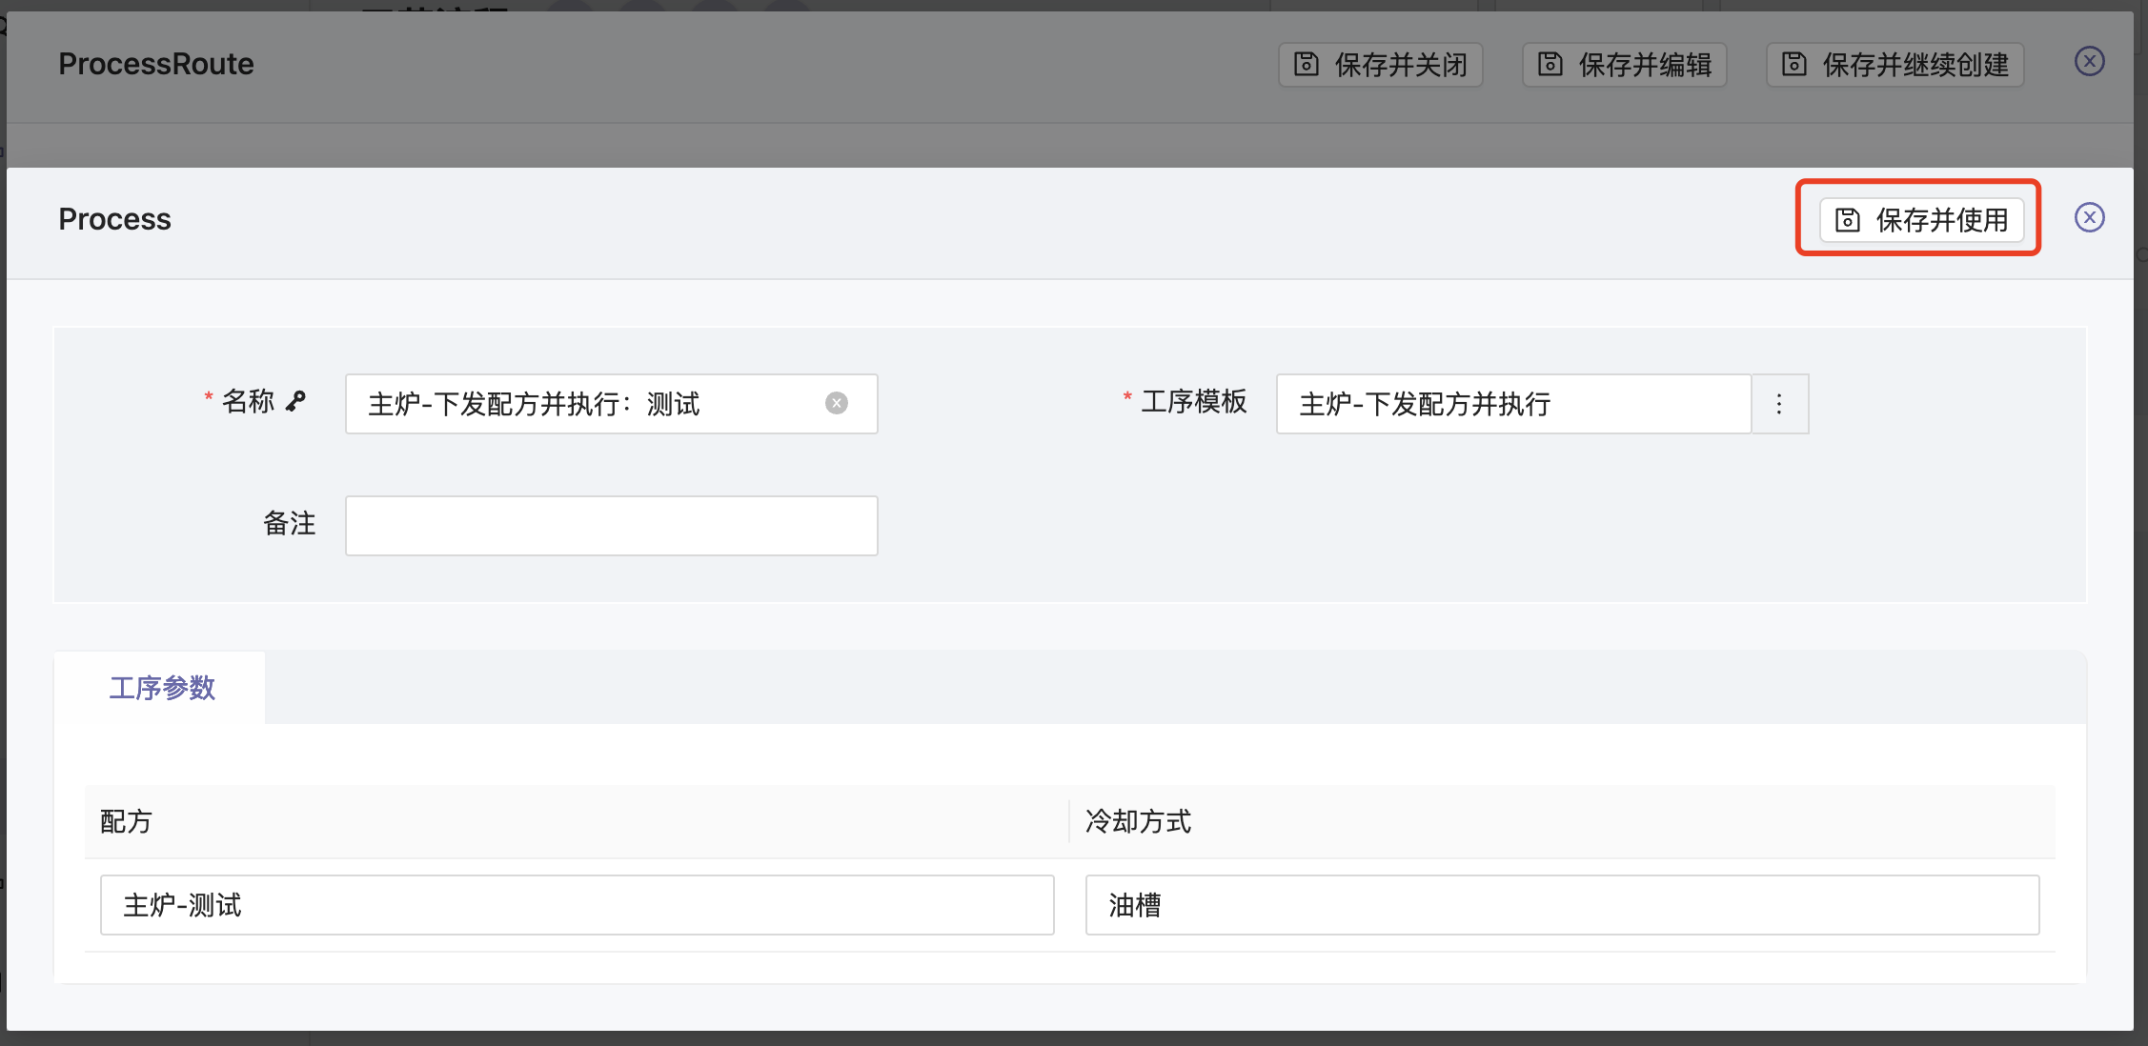Switch to the 工序参数 tab
Viewport: 2148px width, 1046px height.
(x=162, y=688)
